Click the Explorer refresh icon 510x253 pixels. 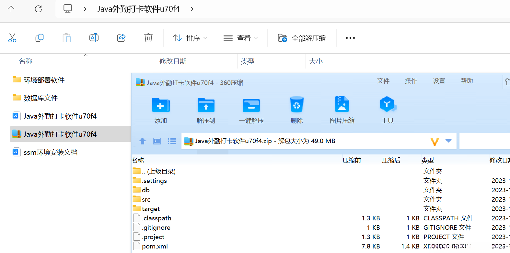38,9
